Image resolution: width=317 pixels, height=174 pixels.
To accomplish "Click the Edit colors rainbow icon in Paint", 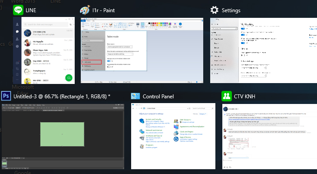I will point(170,25).
